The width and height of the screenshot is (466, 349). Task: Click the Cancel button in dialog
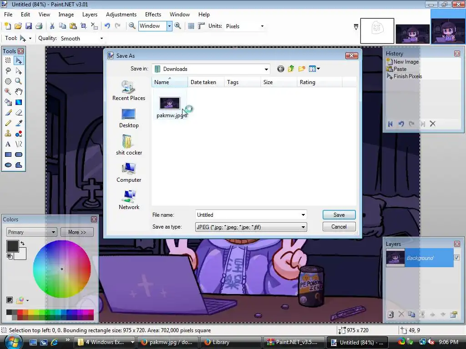pos(339,227)
